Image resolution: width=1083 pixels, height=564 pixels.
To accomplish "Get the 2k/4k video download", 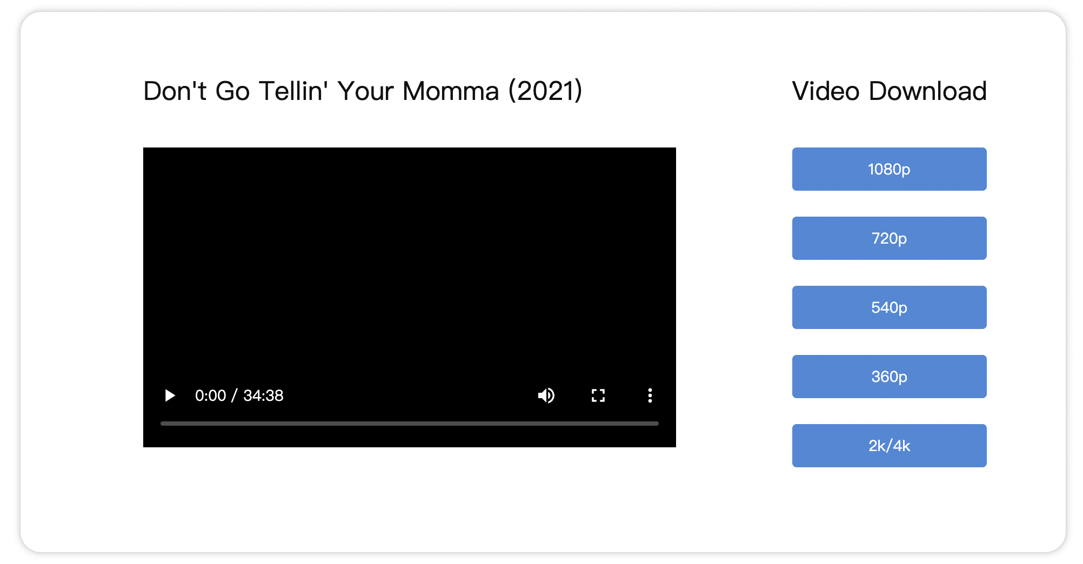I will point(889,446).
